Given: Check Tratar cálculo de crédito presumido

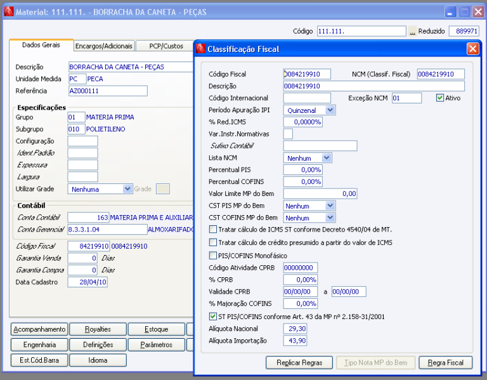Looking at the screenshot, I should tap(213, 242).
